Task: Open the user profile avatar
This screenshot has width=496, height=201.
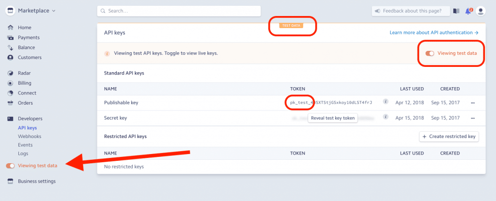Action: click(480, 11)
